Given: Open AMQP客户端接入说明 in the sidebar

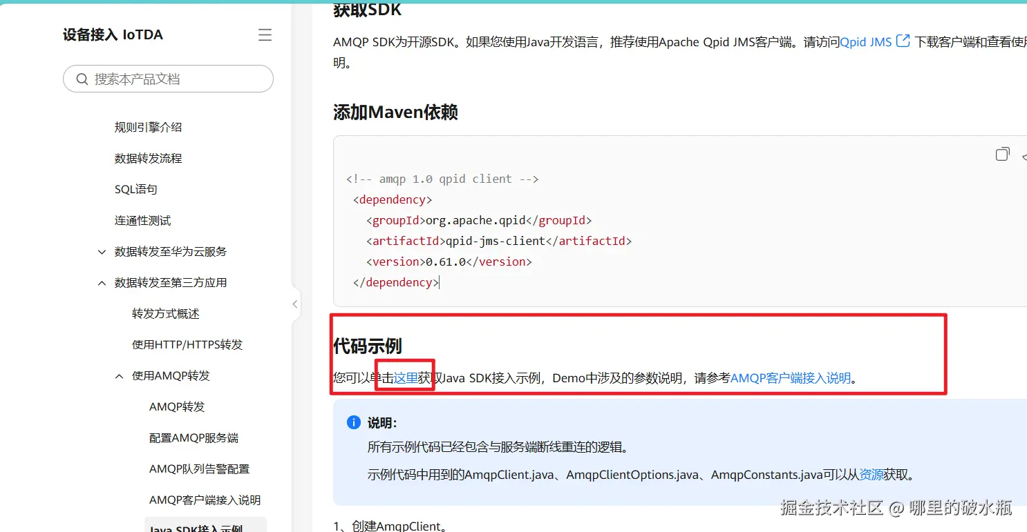Looking at the screenshot, I should [205, 500].
